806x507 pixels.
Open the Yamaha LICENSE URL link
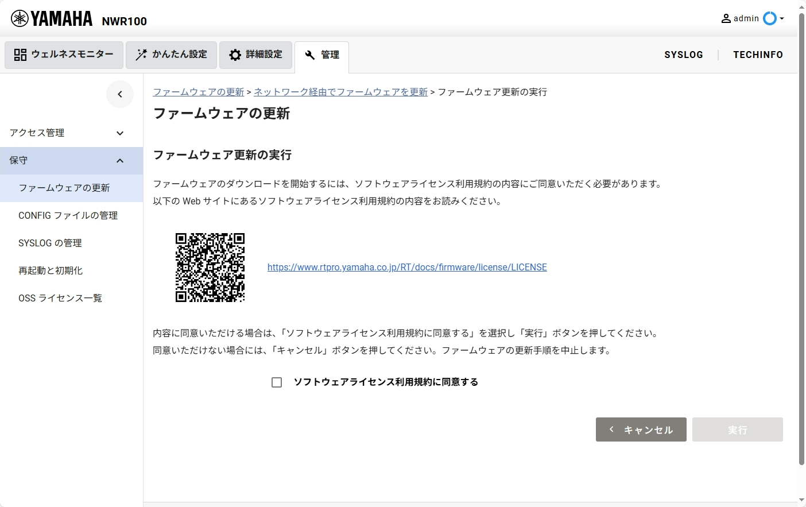pos(407,267)
